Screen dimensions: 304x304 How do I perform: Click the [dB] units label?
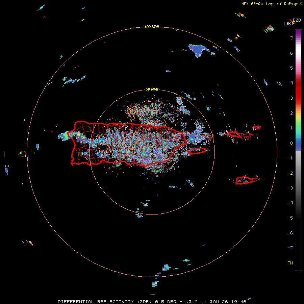point(288,23)
